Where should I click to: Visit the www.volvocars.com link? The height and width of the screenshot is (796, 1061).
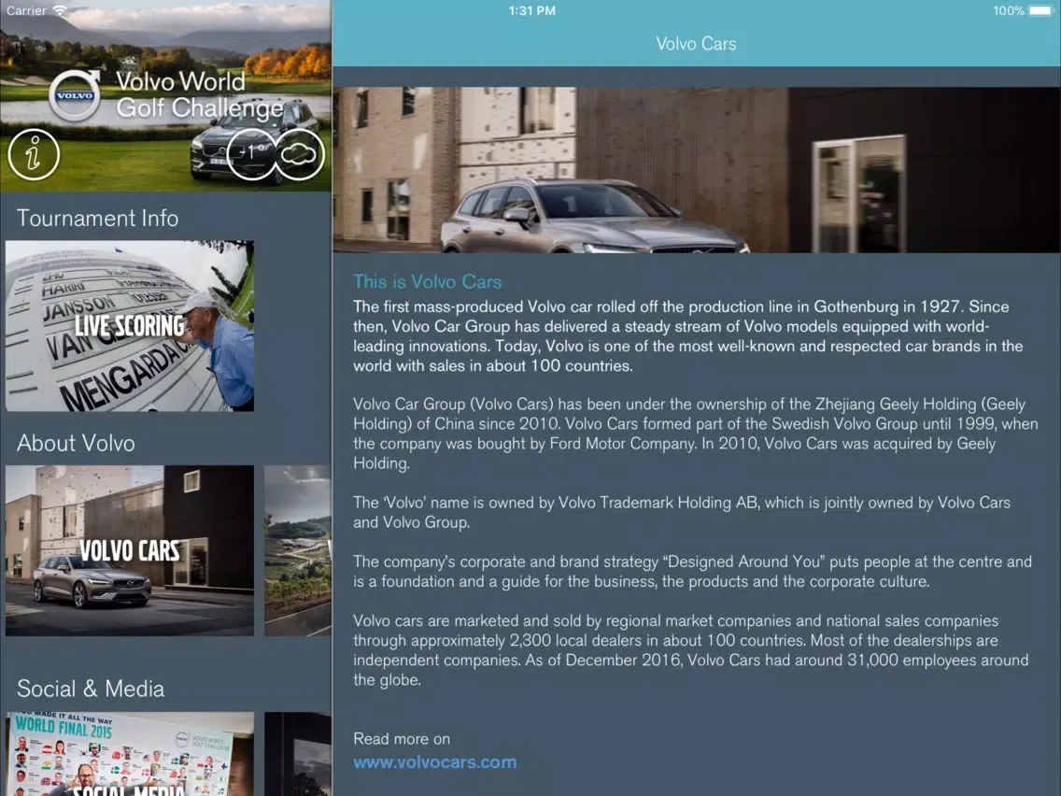tap(435, 762)
